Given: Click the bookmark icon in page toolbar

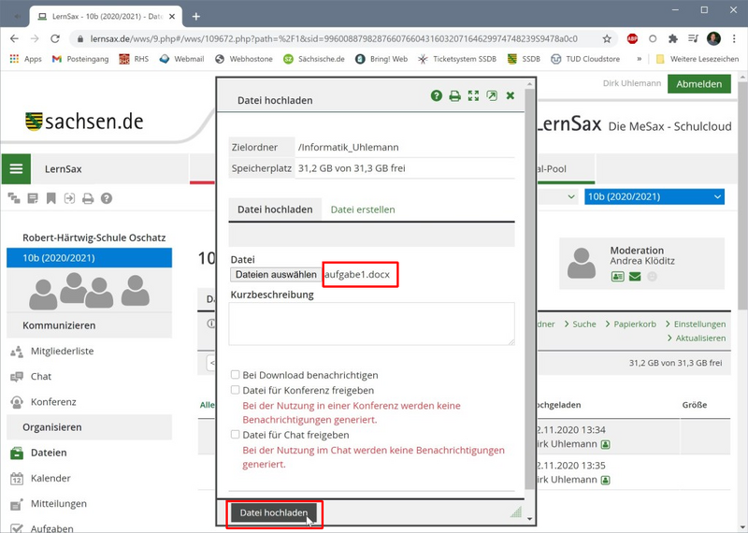Looking at the screenshot, I should tap(50, 198).
